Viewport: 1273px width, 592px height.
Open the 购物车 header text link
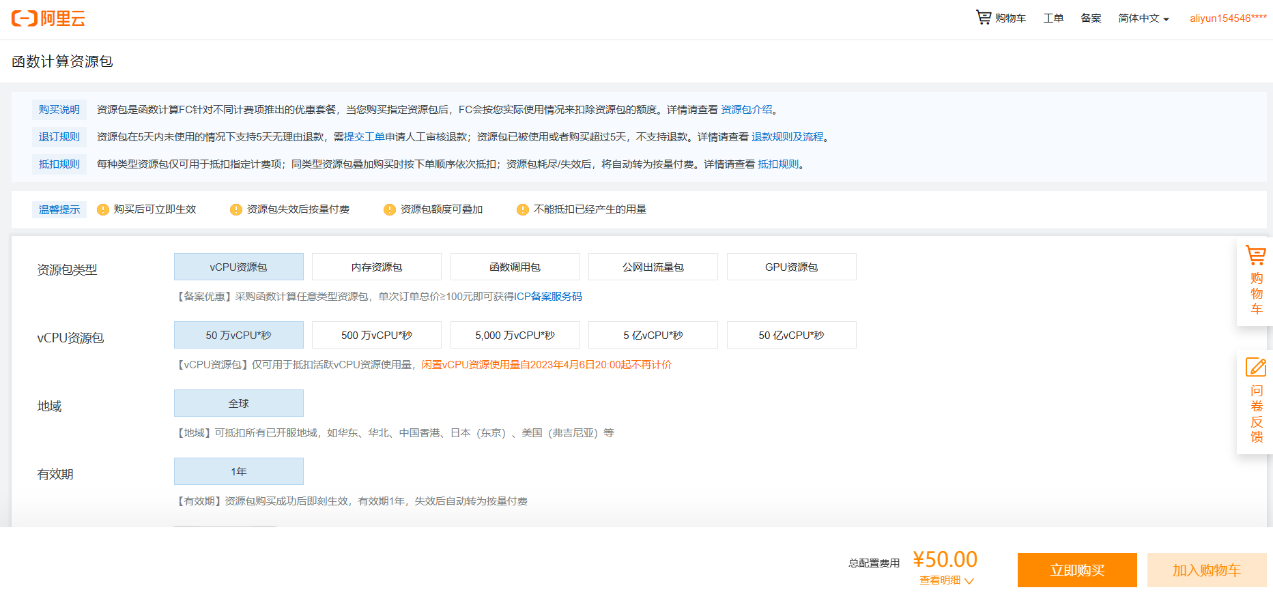point(1010,18)
